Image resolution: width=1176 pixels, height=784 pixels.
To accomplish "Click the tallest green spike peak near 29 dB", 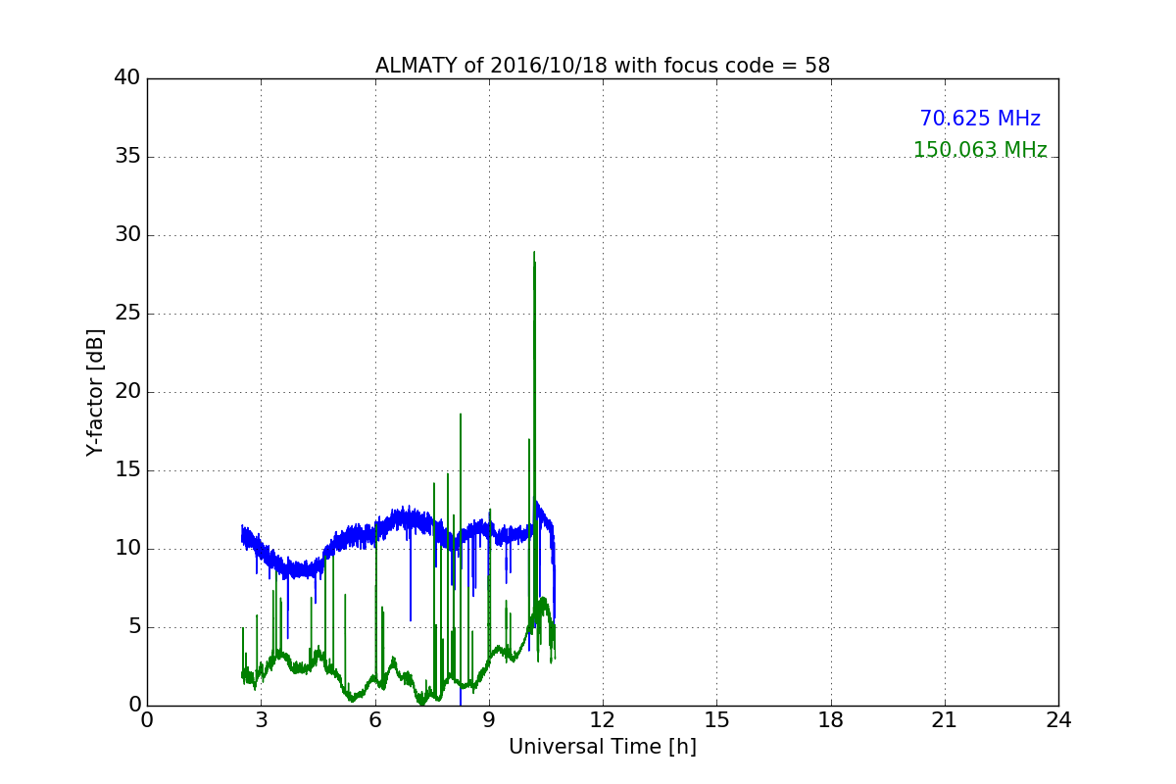I will point(534,253).
